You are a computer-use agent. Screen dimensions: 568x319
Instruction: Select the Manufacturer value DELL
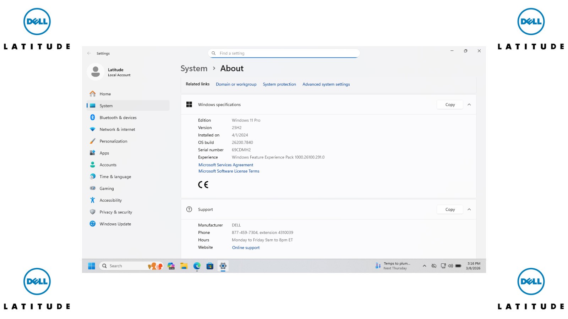point(236,225)
